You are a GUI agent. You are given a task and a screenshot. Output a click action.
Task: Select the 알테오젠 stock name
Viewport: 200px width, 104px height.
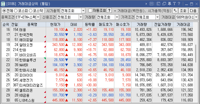[26, 45]
